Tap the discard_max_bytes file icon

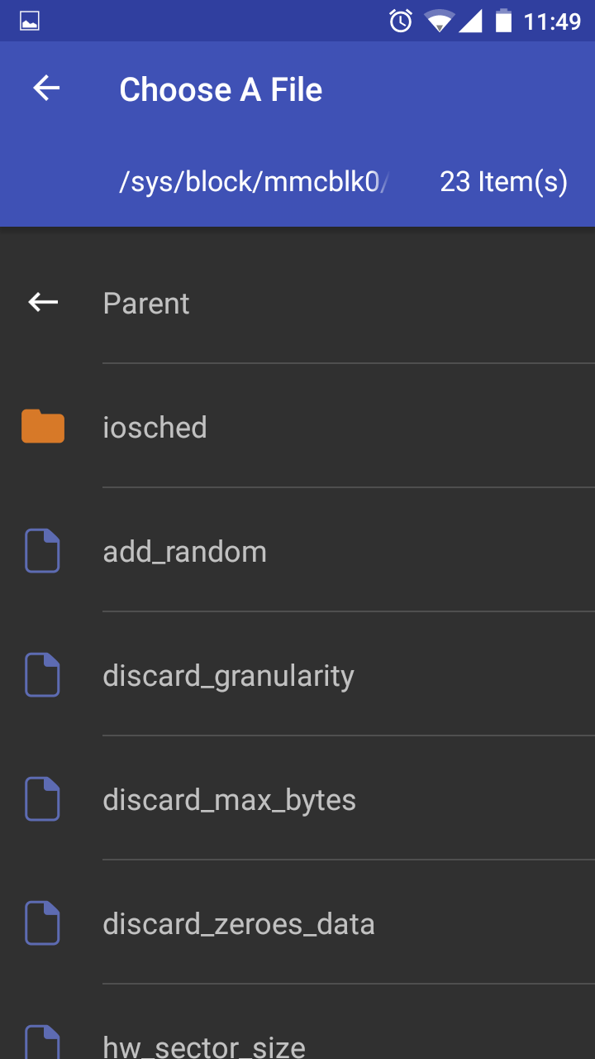[42, 799]
